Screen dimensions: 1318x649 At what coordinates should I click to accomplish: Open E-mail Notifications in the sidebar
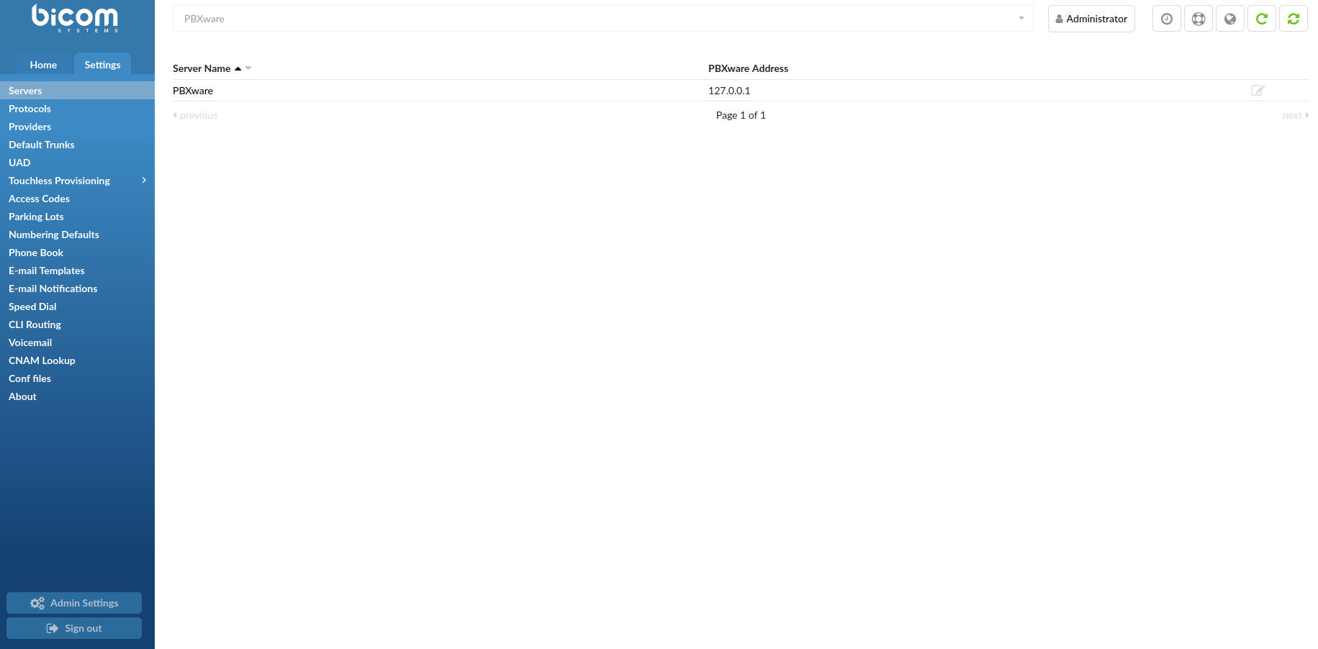(77, 289)
